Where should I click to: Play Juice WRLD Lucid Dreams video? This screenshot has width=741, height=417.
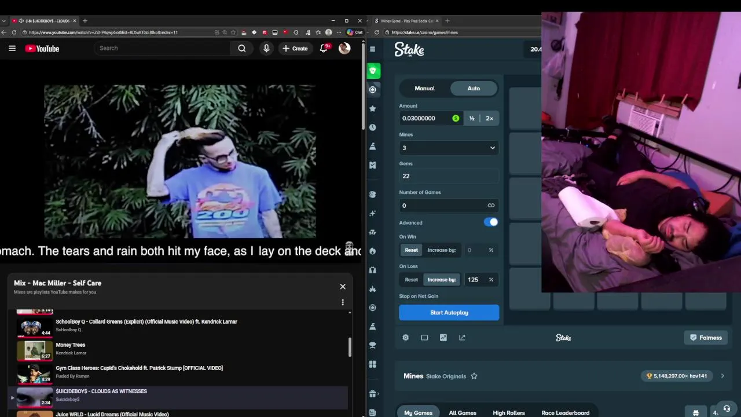coord(182,414)
